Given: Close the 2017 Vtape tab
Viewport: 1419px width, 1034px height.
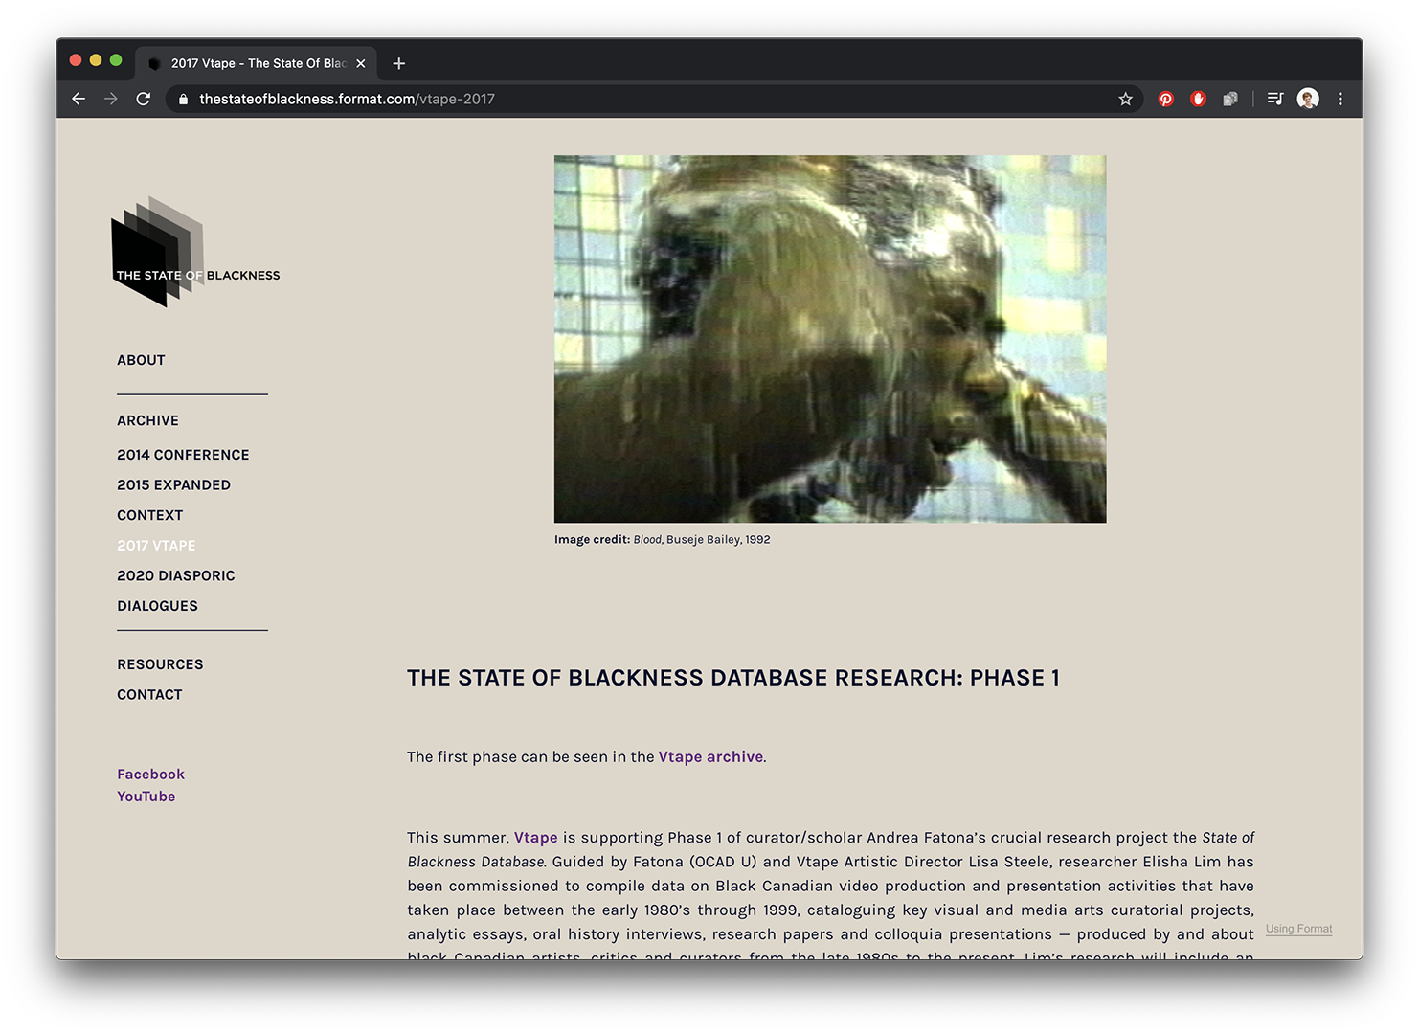Looking at the screenshot, I should 361,63.
